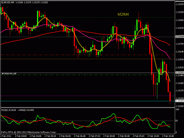Click the RSI(8) 25.0638 indicator label
This screenshot has width=184, height=138.
[9, 110]
